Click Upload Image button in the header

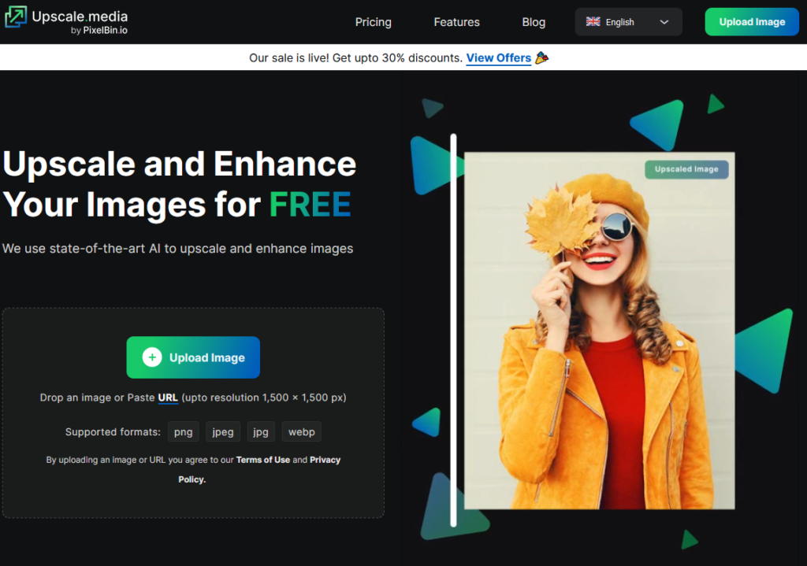pyautogui.click(x=752, y=22)
